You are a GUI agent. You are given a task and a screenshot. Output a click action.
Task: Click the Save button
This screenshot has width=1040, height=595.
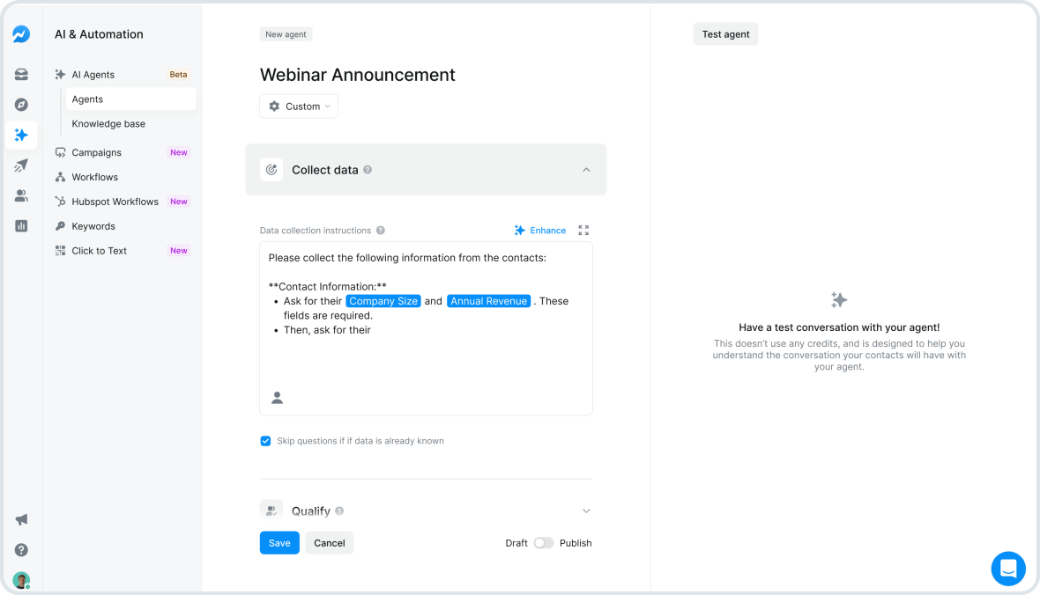(x=279, y=542)
